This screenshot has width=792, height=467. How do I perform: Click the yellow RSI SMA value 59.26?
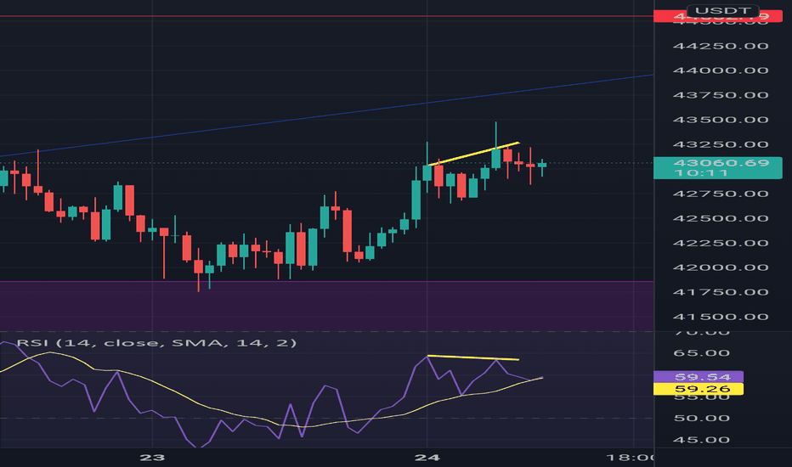[698, 389]
